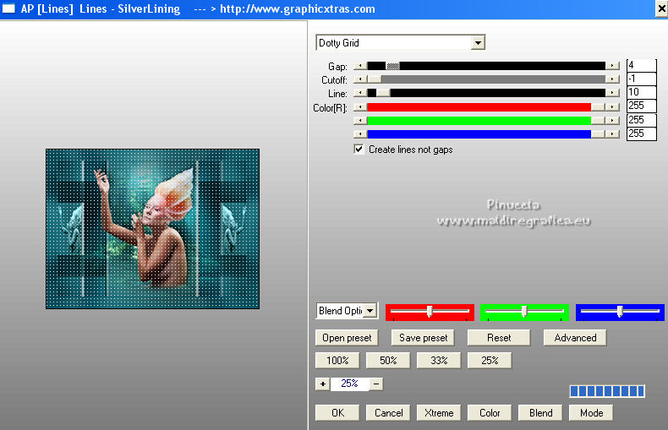Click the blue value field showing 255

[642, 133]
